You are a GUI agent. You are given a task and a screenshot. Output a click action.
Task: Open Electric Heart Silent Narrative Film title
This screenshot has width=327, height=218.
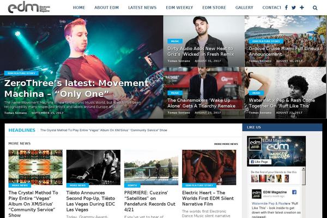(x=208, y=198)
